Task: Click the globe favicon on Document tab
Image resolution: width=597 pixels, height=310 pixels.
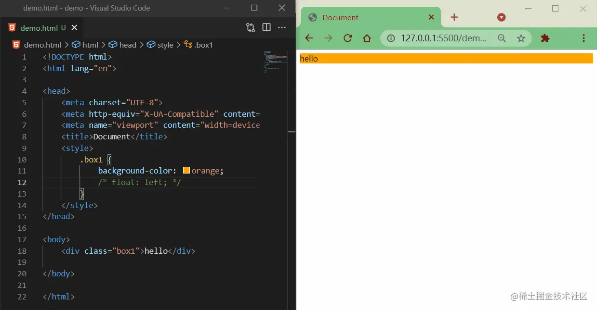Action: click(x=313, y=17)
